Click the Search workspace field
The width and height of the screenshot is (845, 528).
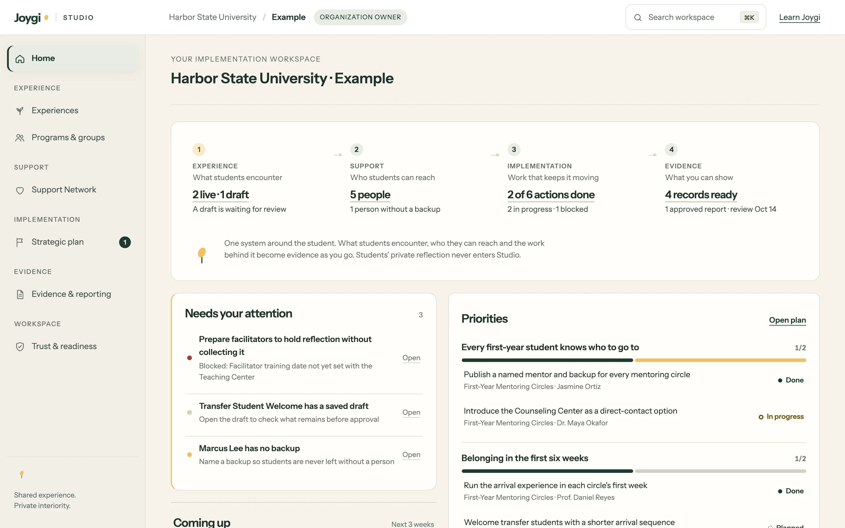pyautogui.click(x=696, y=17)
